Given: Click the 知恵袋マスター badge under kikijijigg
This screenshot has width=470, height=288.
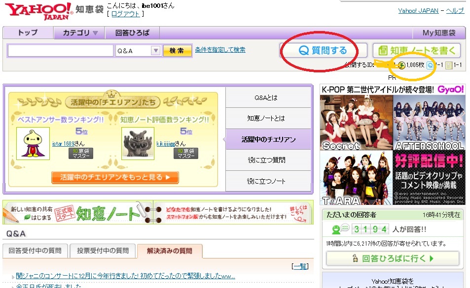Looking at the screenshot, I should click(x=186, y=153).
